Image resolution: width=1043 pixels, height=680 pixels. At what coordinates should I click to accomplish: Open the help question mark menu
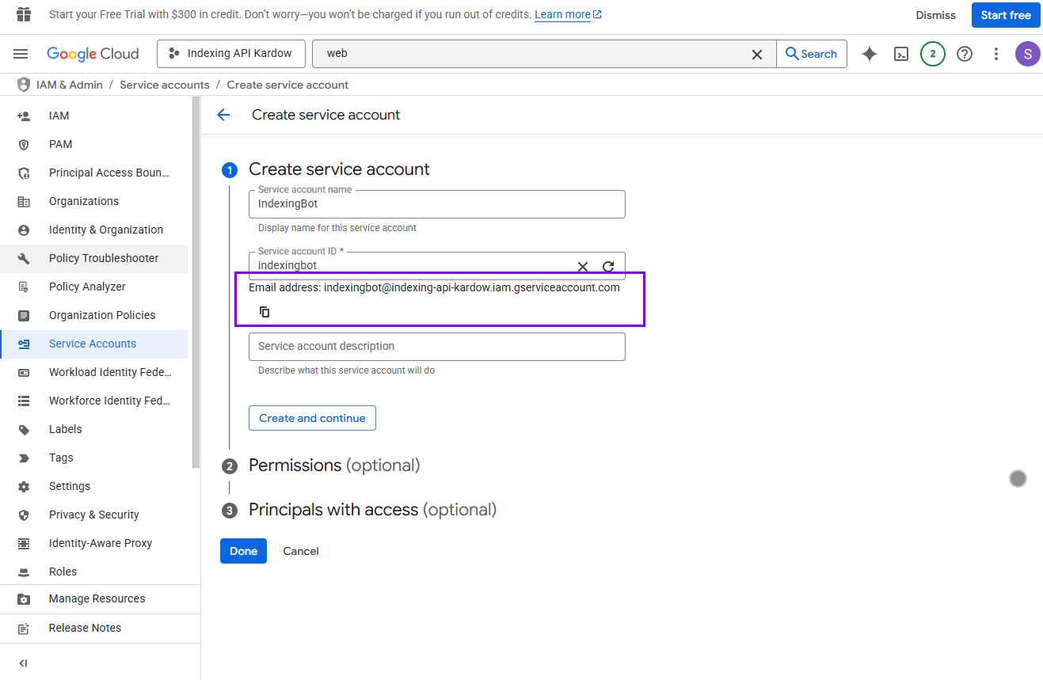pyautogui.click(x=964, y=54)
